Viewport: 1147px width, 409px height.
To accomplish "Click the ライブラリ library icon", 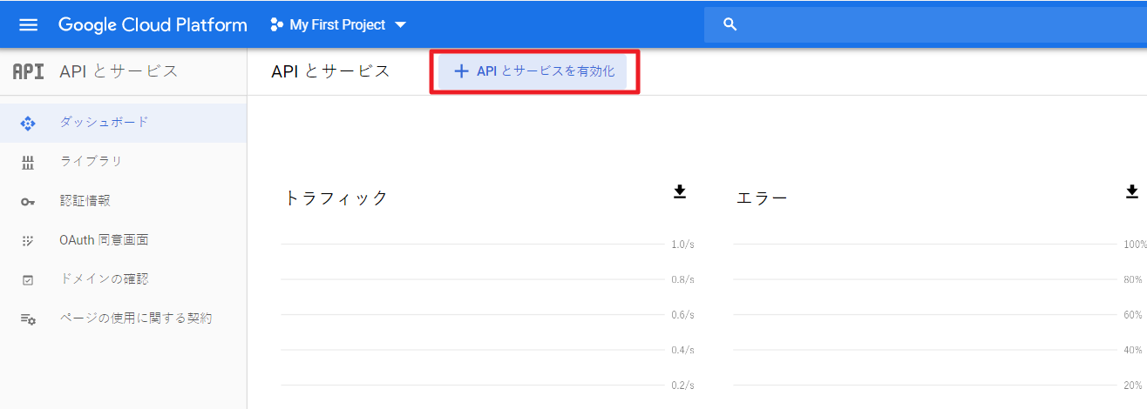I will coord(28,162).
